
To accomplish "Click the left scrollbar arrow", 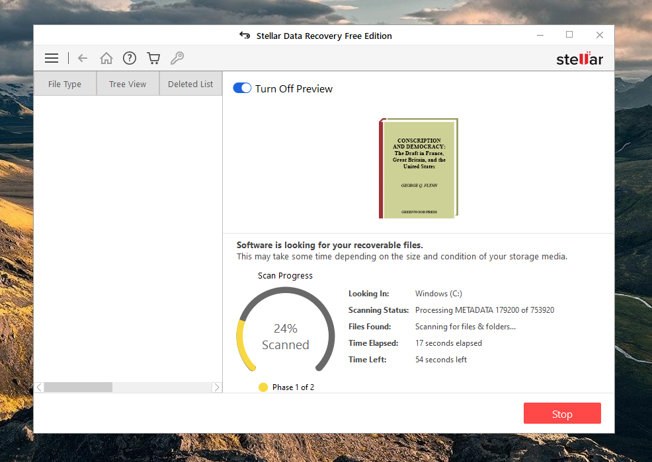I will pyautogui.click(x=39, y=387).
